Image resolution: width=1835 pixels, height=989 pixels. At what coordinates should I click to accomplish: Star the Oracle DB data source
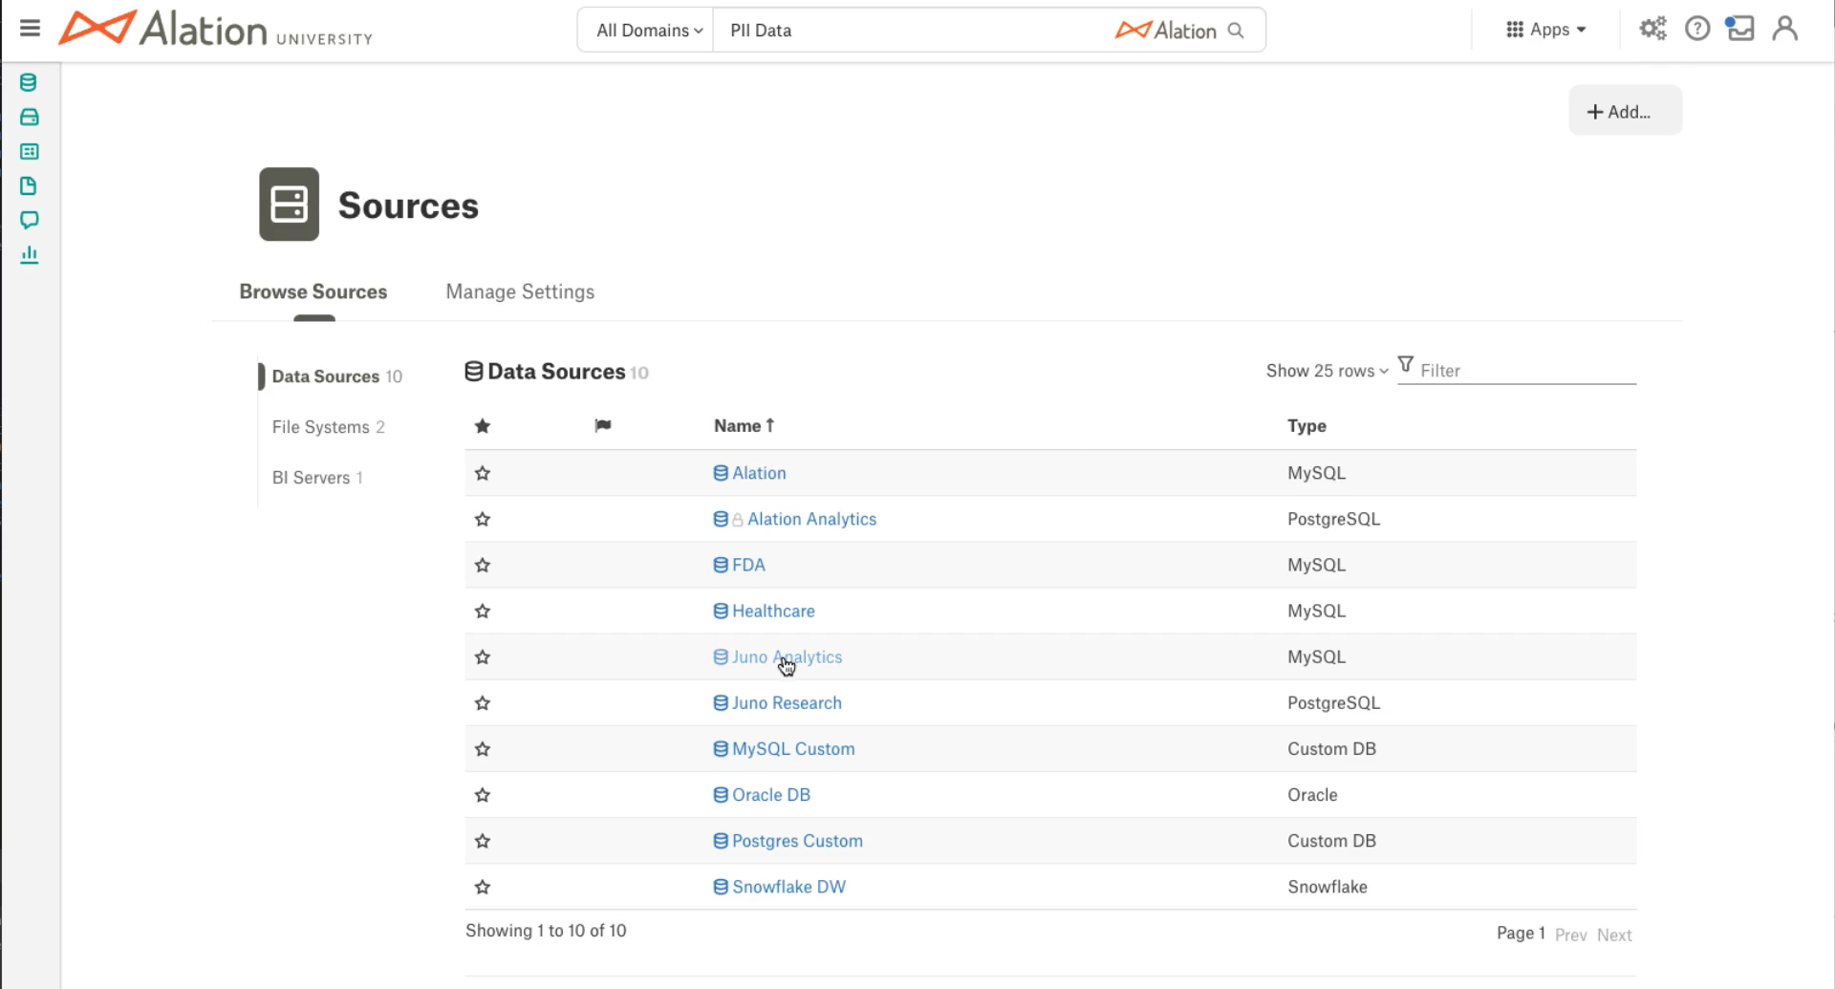pyautogui.click(x=483, y=795)
